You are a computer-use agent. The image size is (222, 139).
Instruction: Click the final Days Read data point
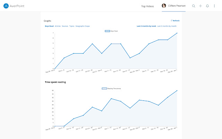pos(177,33)
